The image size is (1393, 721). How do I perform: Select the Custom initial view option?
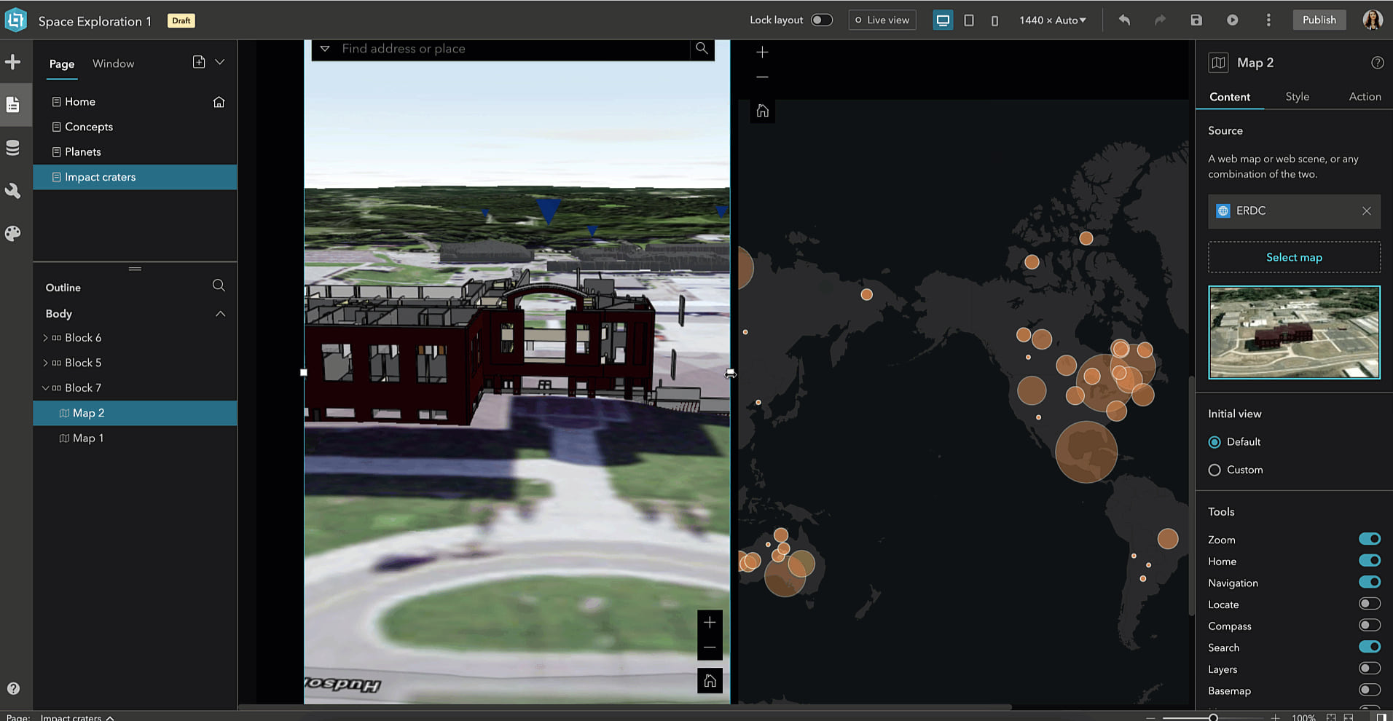1214,470
